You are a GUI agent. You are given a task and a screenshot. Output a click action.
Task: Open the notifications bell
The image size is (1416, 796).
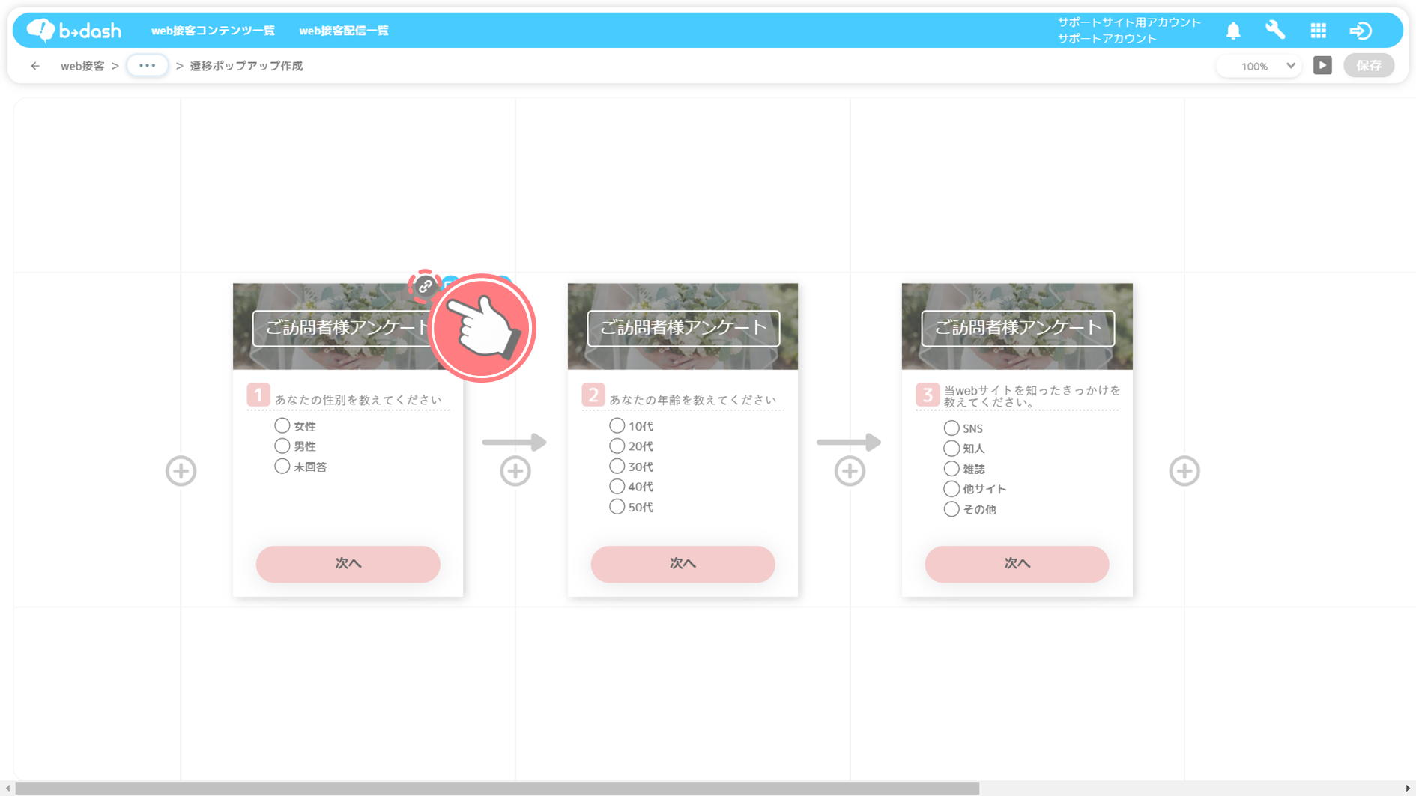coord(1233,31)
